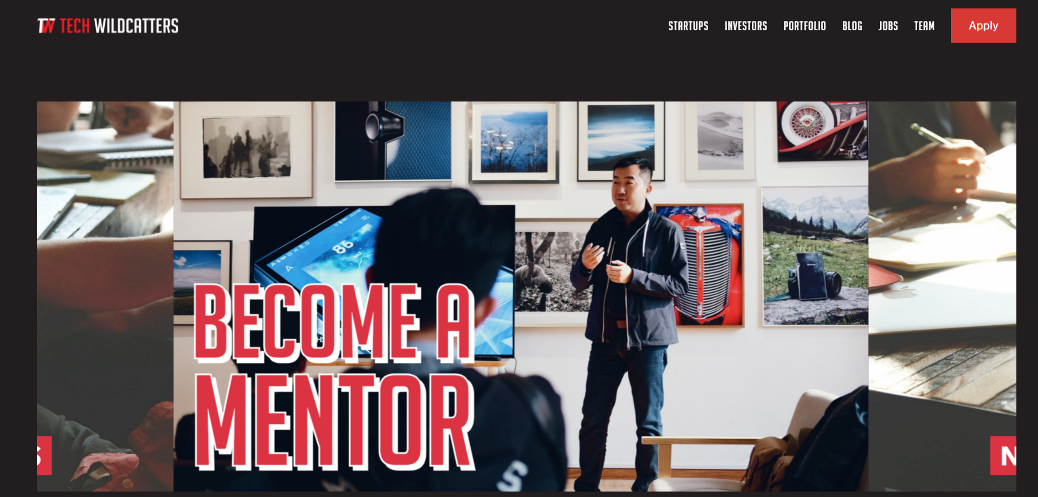Click the partial red button on the left slide
The width and height of the screenshot is (1038, 497).
click(x=44, y=455)
